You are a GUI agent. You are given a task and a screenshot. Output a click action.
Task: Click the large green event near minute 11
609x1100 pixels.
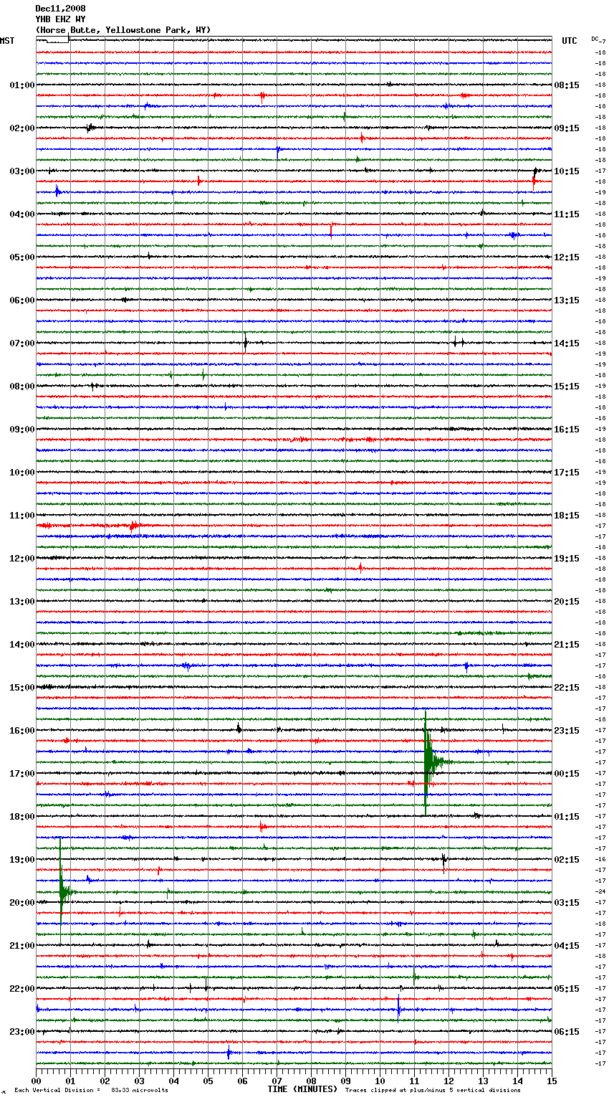[428, 762]
